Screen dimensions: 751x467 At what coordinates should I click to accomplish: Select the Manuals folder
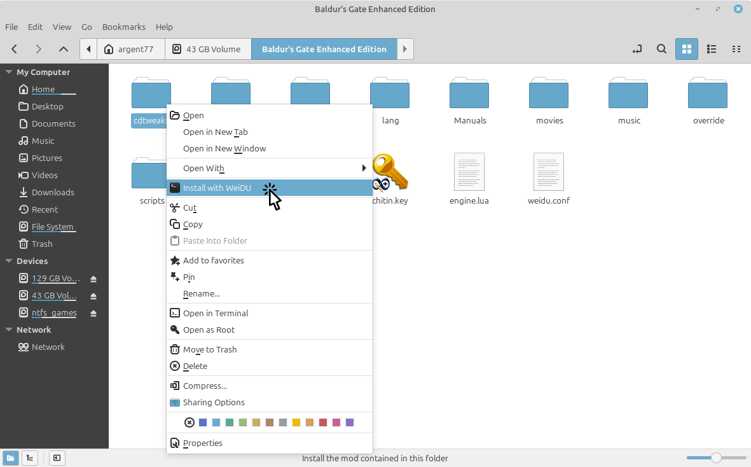(469, 101)
